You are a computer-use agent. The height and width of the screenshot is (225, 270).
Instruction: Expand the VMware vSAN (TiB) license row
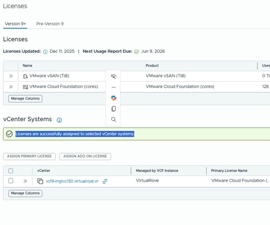[x=11, y=76]
